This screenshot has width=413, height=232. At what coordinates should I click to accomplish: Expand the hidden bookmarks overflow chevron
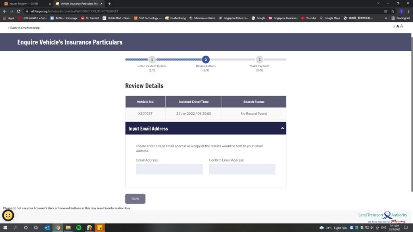click(386, 18)
